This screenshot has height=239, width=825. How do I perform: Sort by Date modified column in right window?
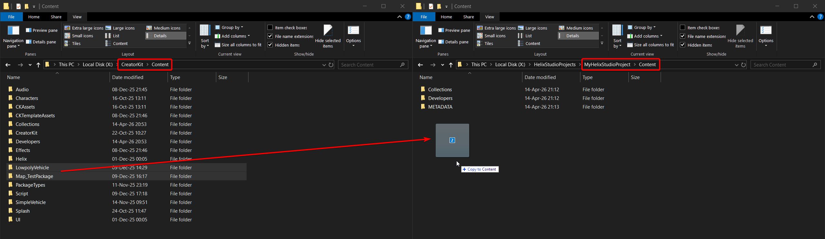pos(540,77)
